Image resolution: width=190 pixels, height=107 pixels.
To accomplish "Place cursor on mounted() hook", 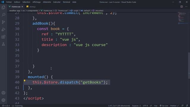I will coord(38,77).
